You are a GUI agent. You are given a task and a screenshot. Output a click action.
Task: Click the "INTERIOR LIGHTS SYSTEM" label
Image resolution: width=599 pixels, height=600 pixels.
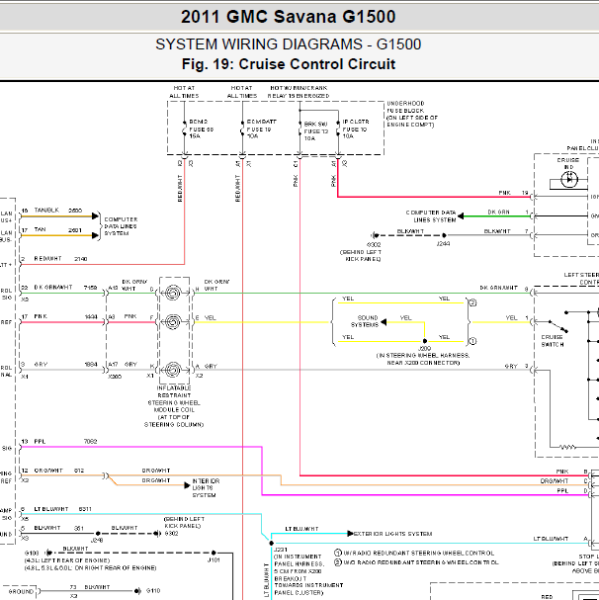click(206, 488)
